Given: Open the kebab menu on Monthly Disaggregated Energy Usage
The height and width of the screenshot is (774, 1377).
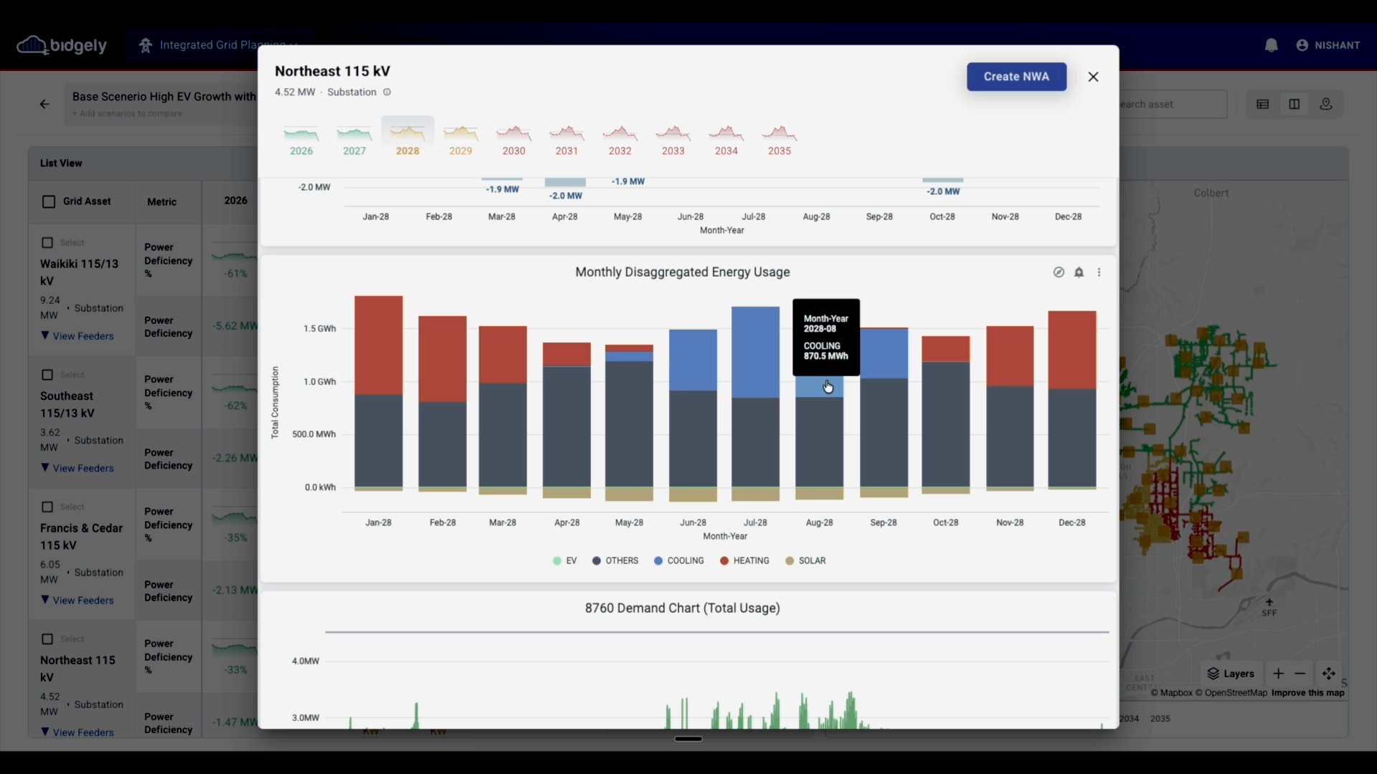Looking at the screenshot, I should point(1099,272).
